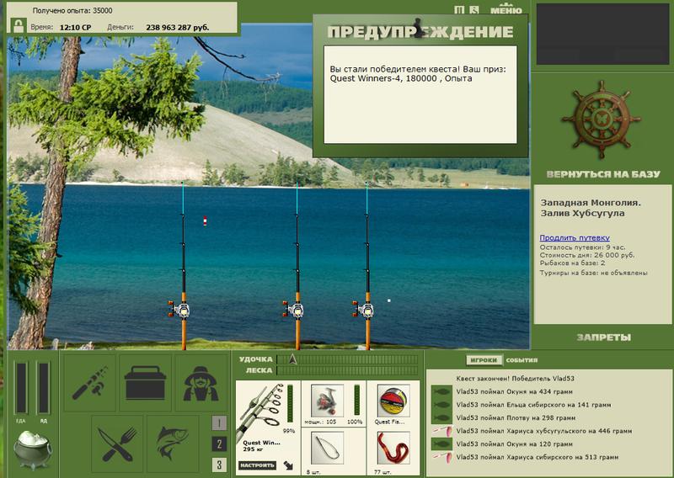Image resolution: width=674 pixels, height=478 pixels.
Task: Click the reel 100% wear indicator
Action: point(356,401)
